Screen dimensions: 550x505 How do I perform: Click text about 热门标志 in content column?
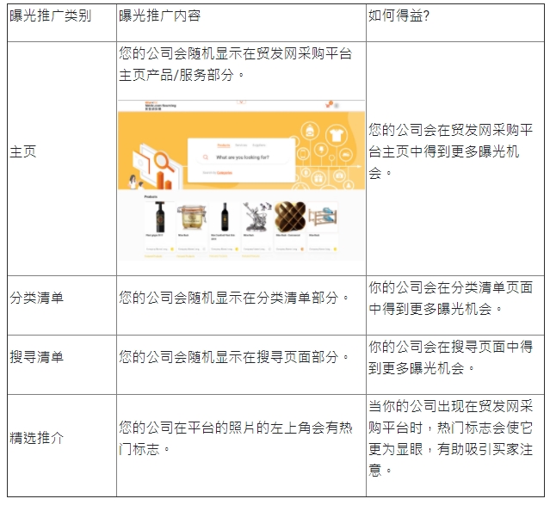[x=235, y=438]
